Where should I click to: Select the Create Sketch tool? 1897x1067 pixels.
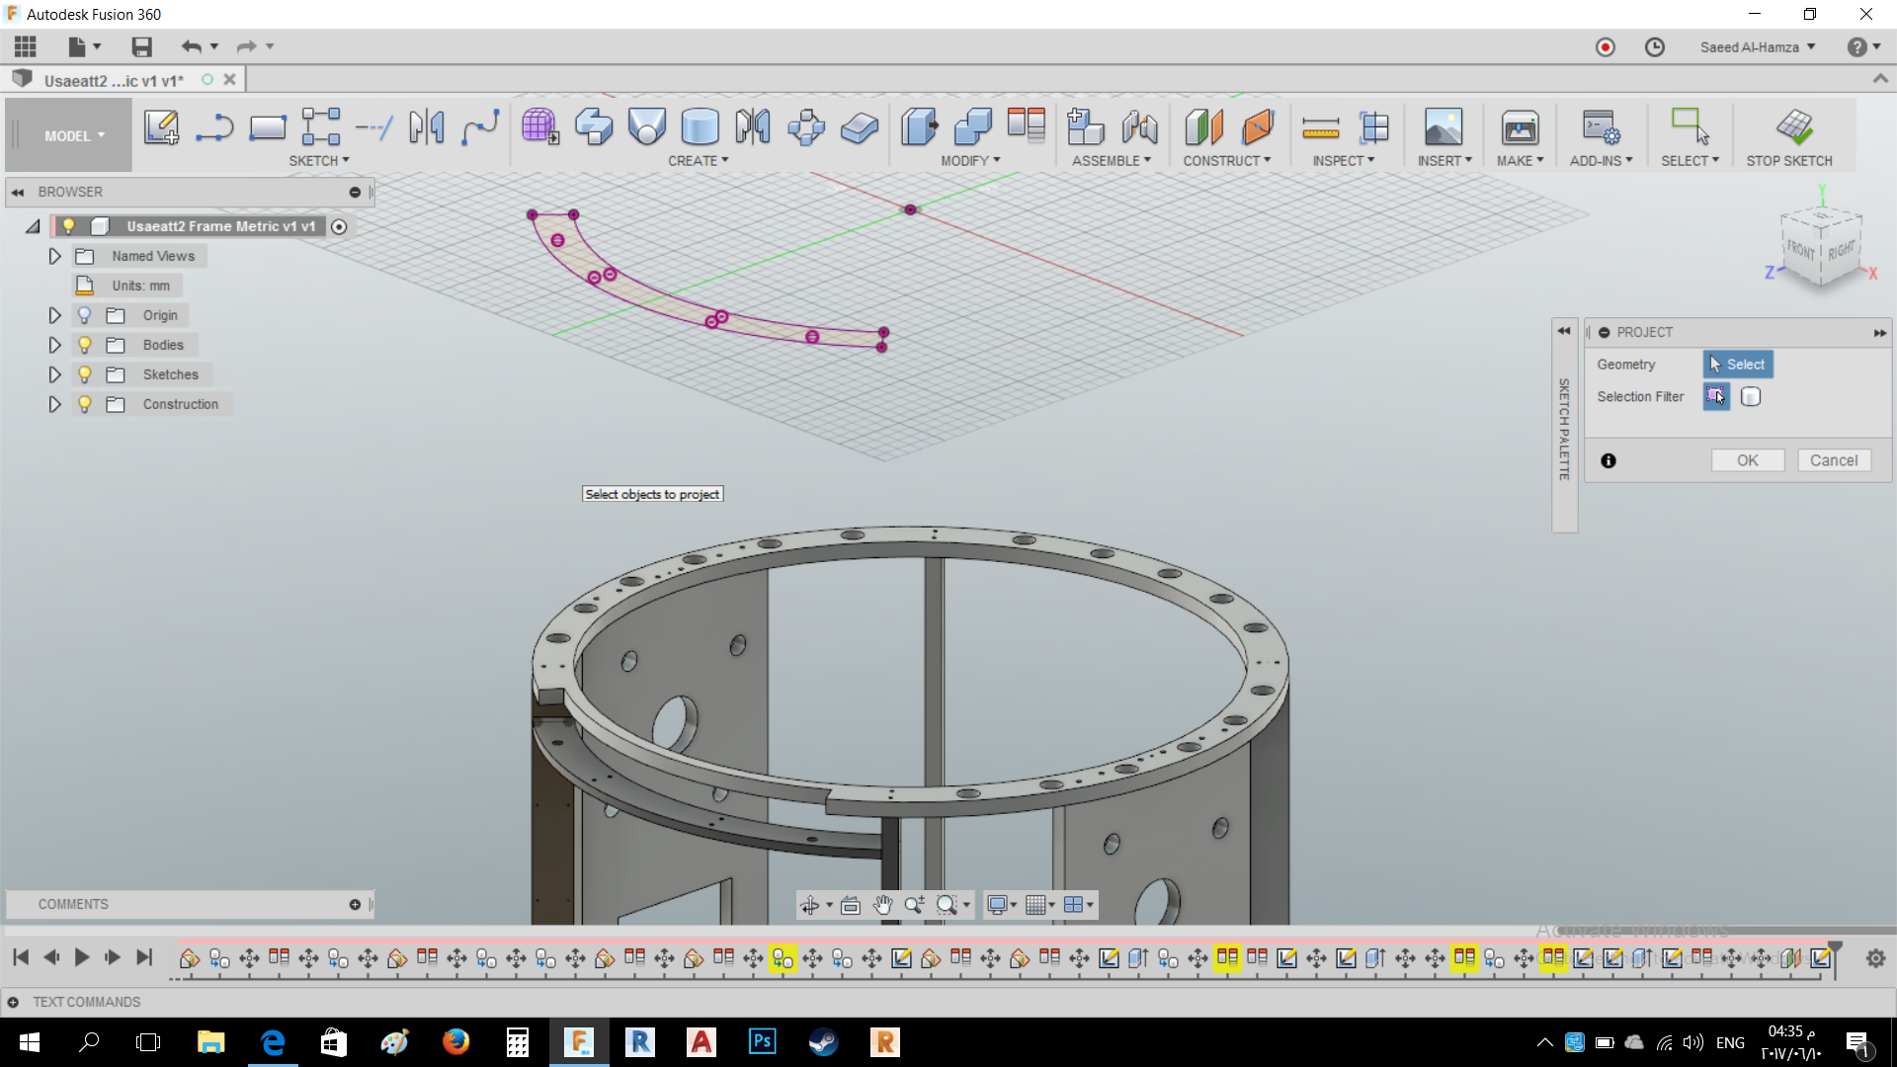[x=161, y=126]
